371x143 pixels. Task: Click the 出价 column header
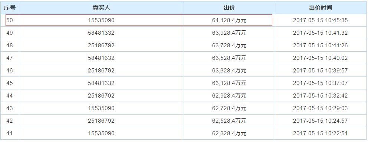click(229, 8)
